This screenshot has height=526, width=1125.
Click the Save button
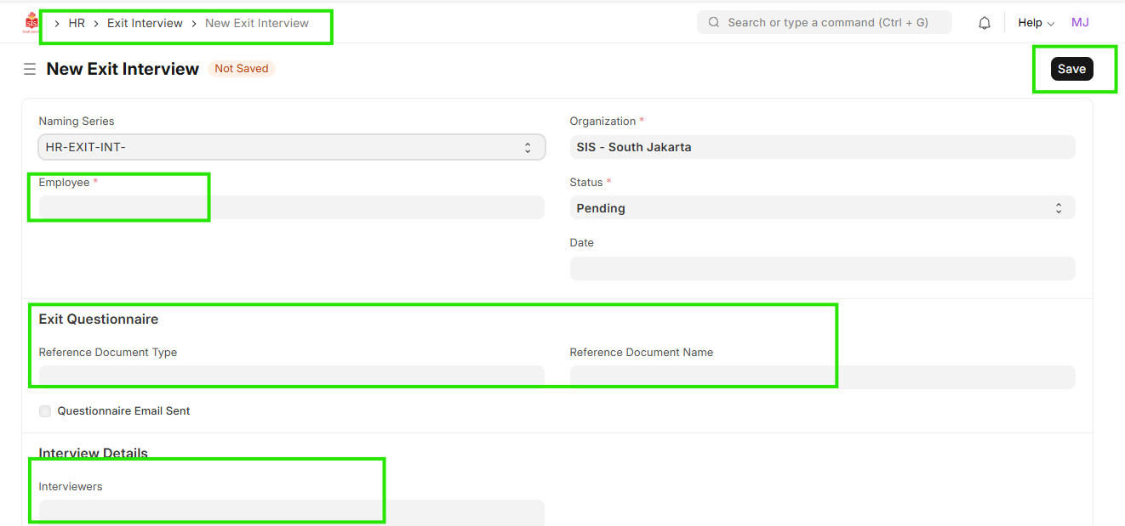tap(1071, 69)
